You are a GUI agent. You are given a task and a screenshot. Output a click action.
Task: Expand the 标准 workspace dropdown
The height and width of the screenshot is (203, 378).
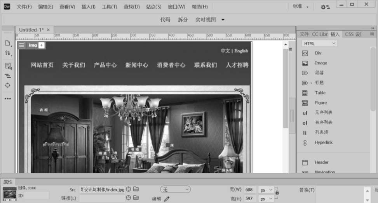(301, 7)
